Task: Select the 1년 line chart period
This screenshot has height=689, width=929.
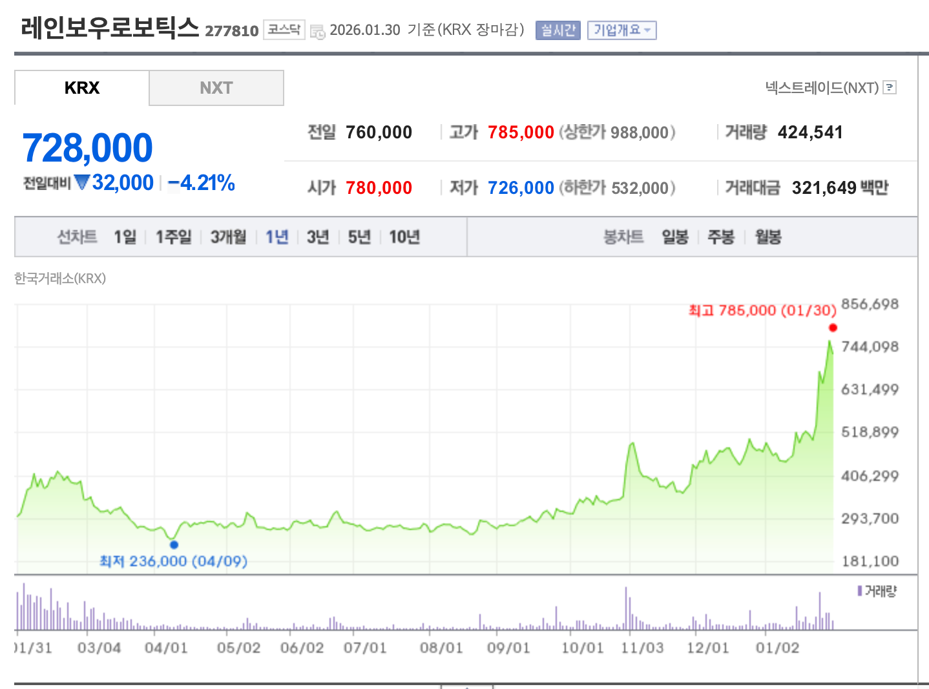Action: [277, 237]
